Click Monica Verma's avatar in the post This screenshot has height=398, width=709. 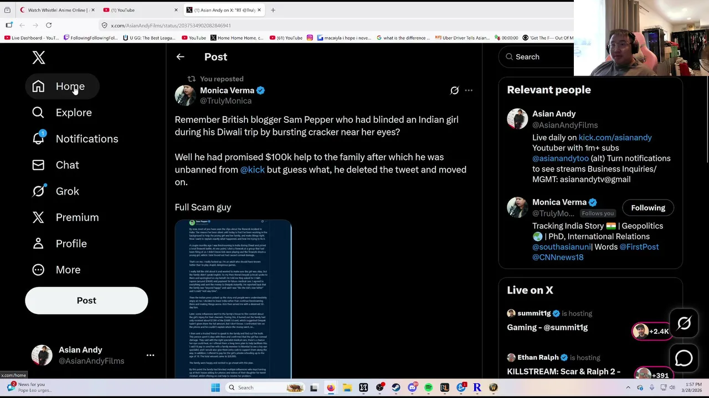tap(185, 95)
